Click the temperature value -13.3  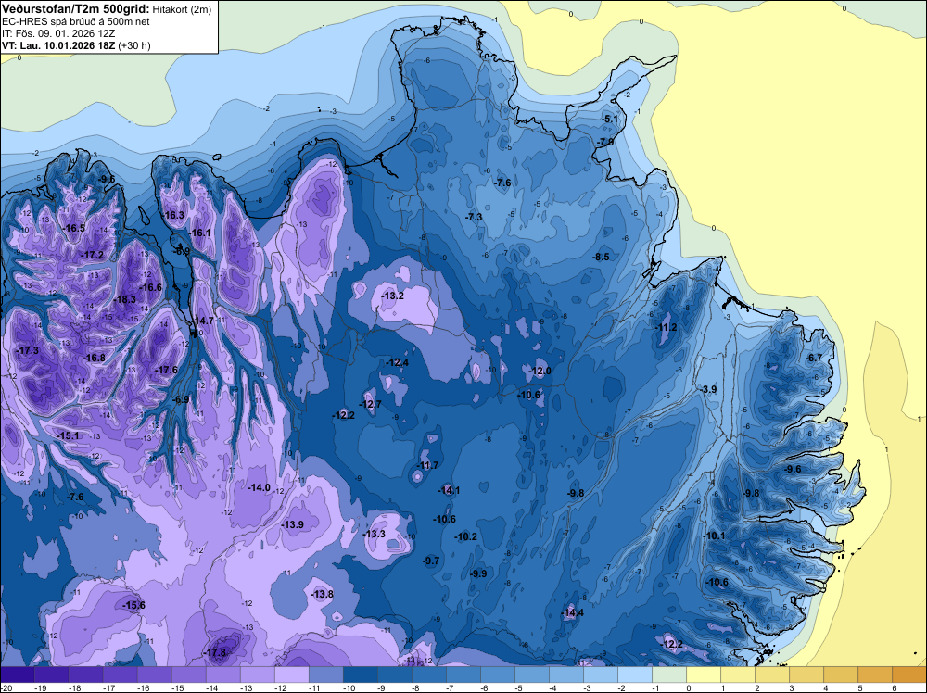coord(375,534)
